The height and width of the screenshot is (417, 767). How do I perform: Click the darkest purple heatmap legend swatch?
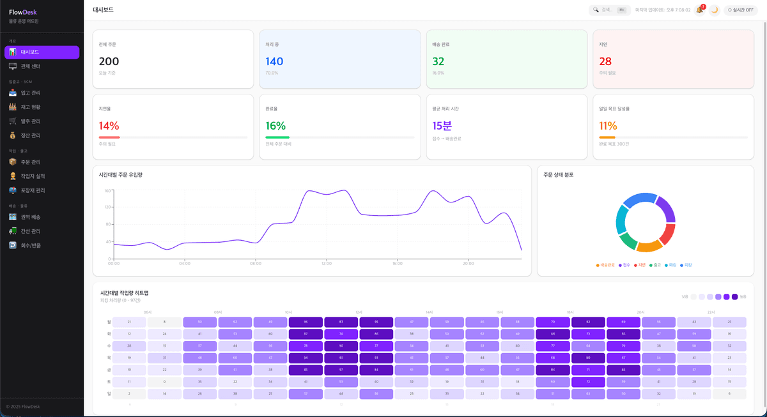tap(734, 297)
